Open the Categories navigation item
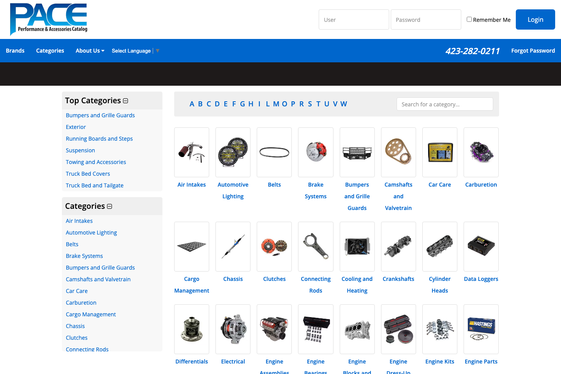The image size is (561, 374). coord(50,51)
